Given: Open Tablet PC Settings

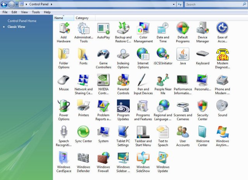Looking at the screenshot, I should [123, 137].
